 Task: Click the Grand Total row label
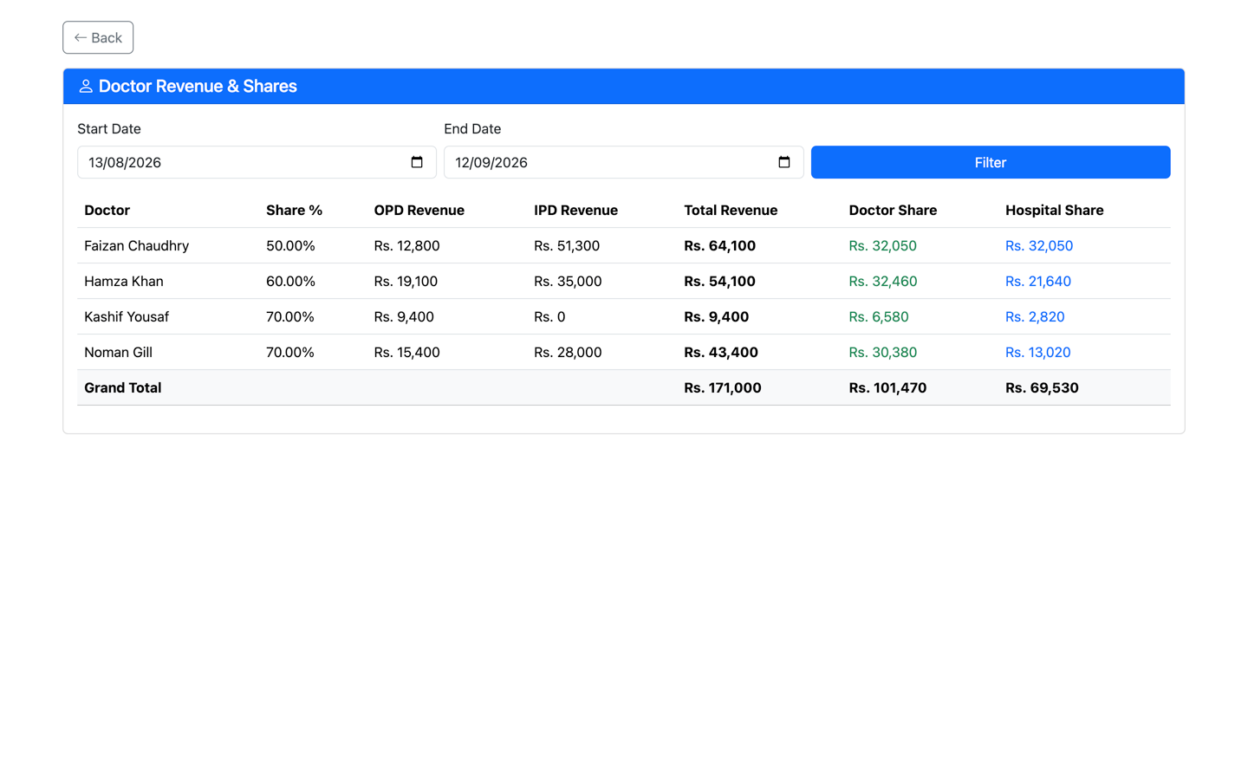123,387
